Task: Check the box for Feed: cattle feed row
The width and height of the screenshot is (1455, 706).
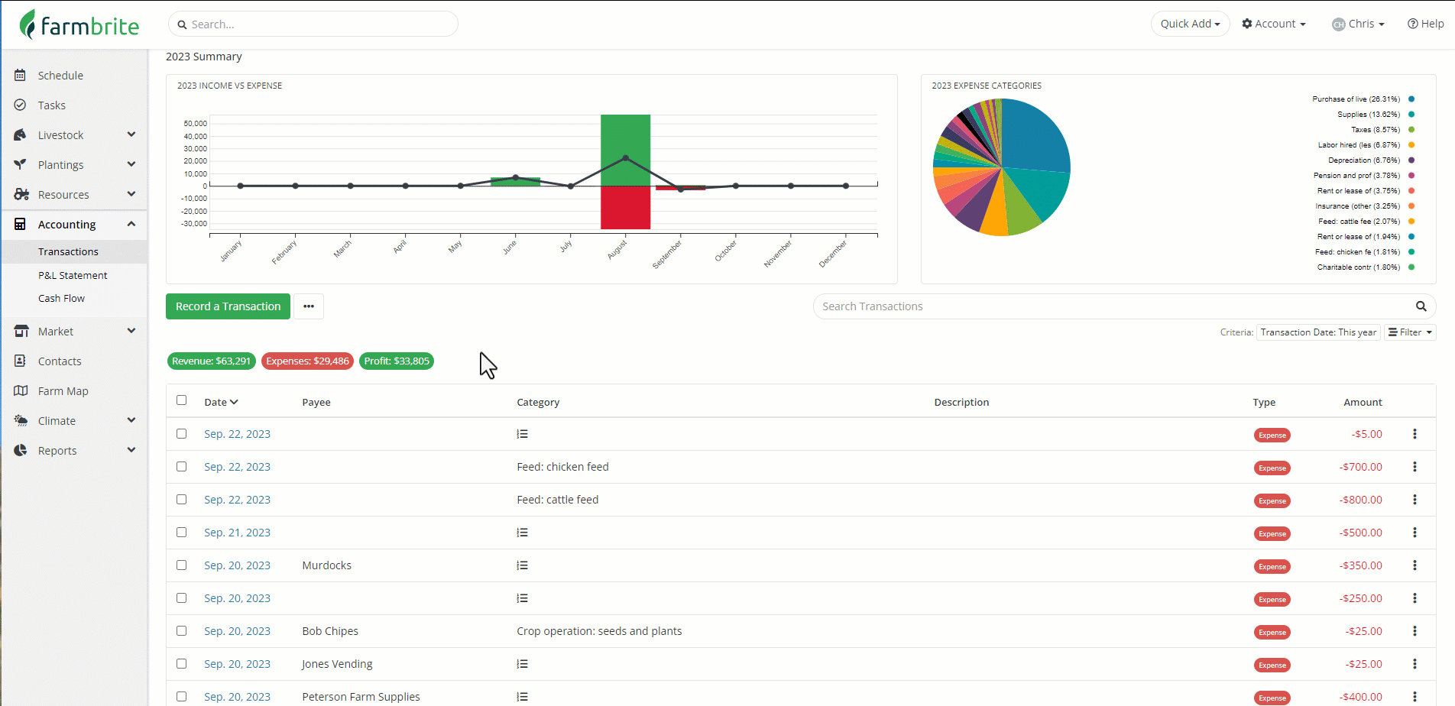Action: tap(181, 500)
